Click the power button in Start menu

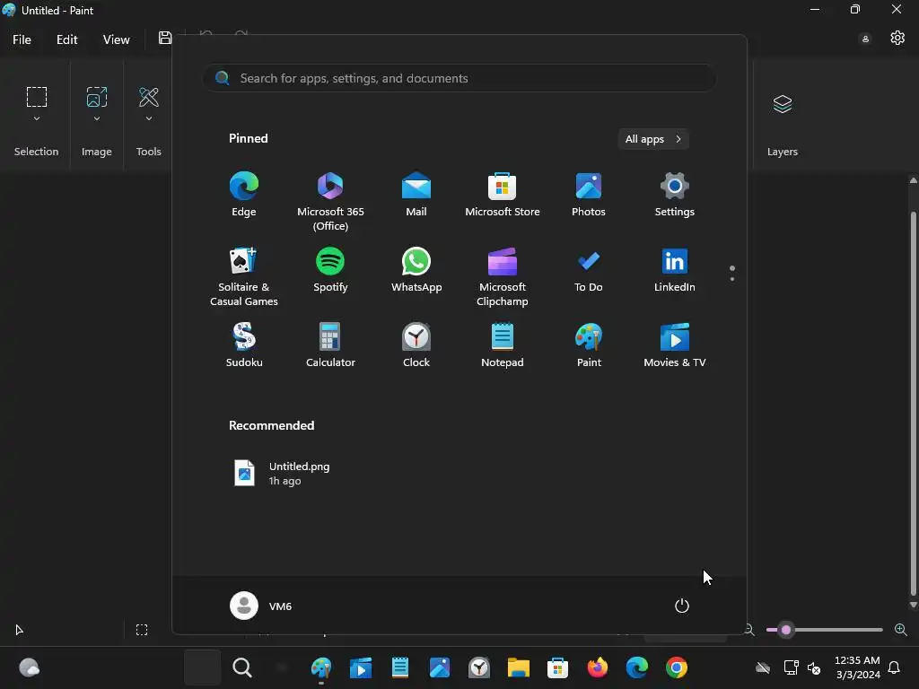tap(682, 606)
